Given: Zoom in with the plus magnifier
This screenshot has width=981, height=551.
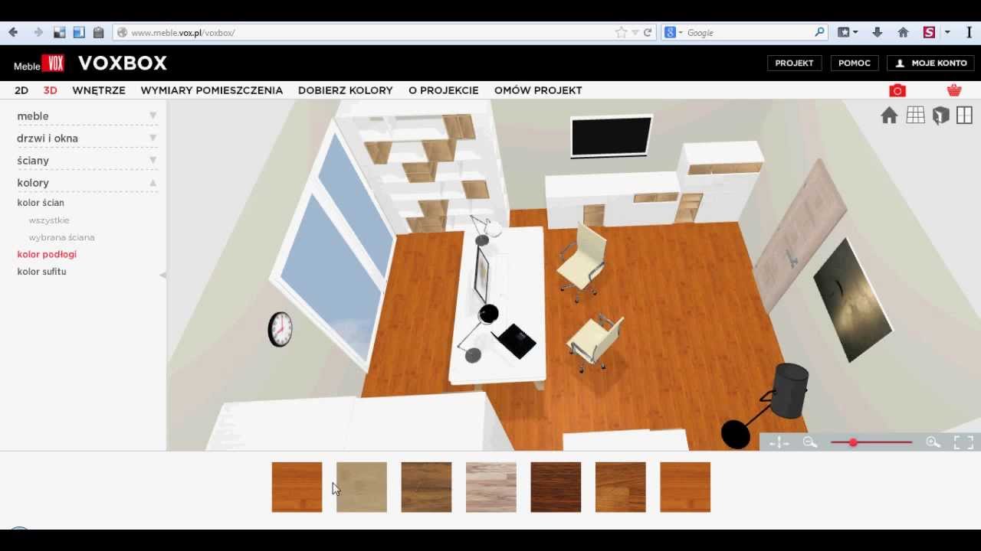Looking at the screenshot, I should (933, 442).
